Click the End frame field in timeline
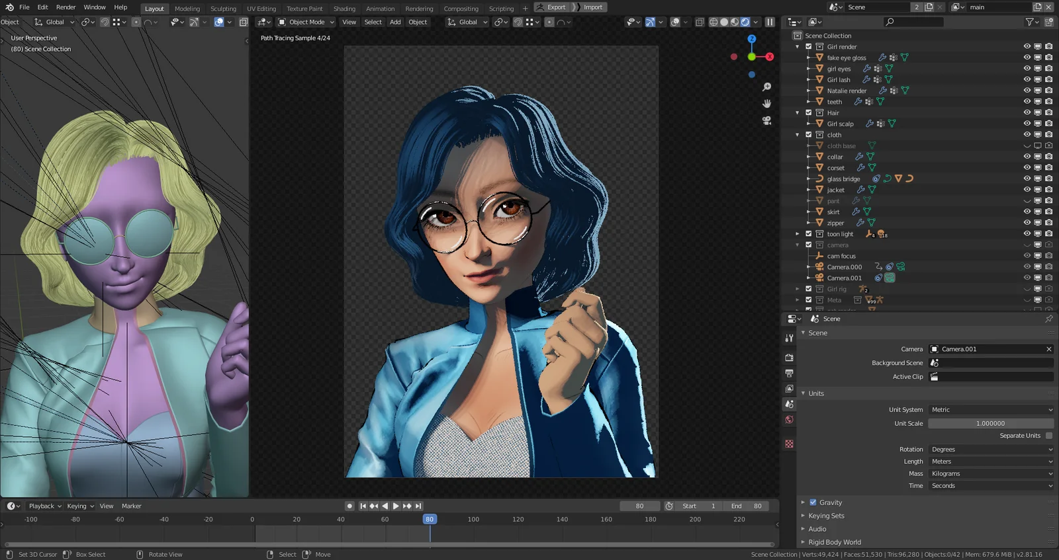1059x560 pixels. [x=747, y=506]
